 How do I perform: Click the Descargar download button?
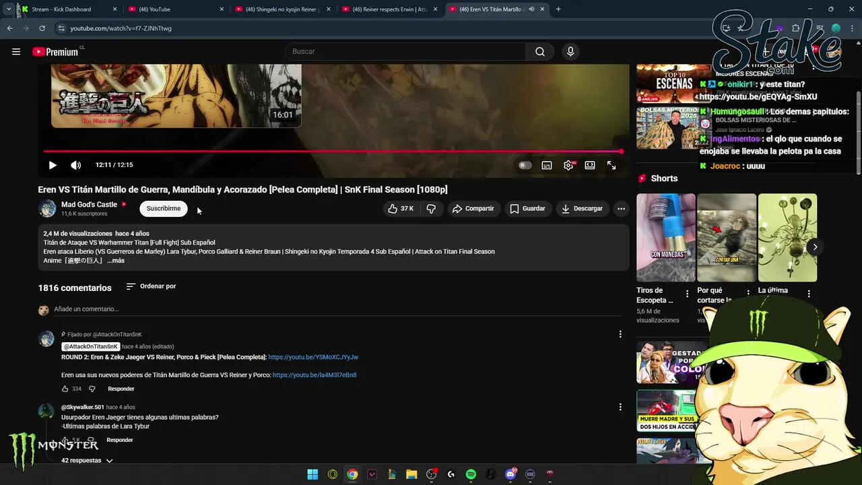(x=583, y=209)
